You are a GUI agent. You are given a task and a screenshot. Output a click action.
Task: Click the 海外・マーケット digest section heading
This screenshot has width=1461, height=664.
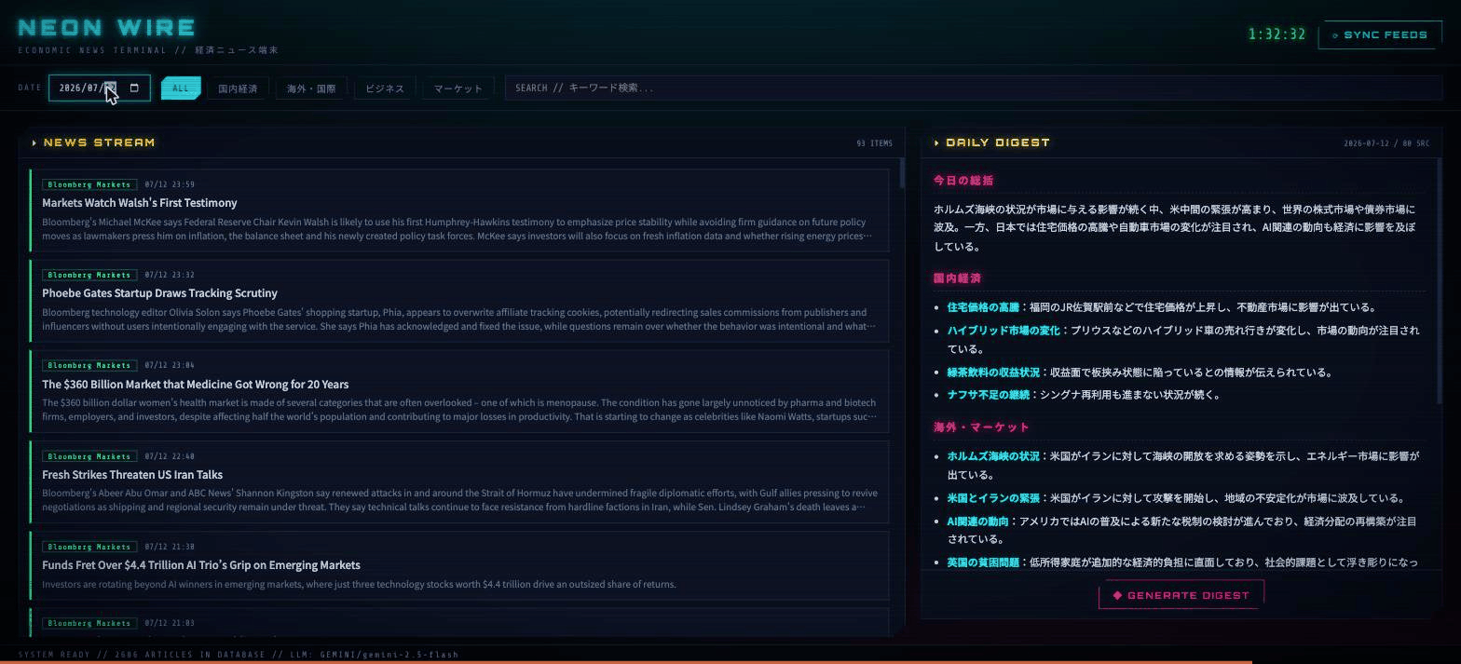[x=981, y=427]
